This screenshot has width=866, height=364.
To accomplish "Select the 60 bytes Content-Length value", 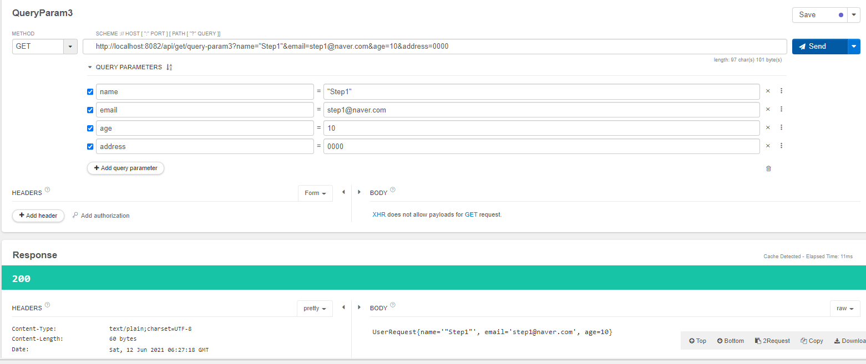I will [123, 339].
